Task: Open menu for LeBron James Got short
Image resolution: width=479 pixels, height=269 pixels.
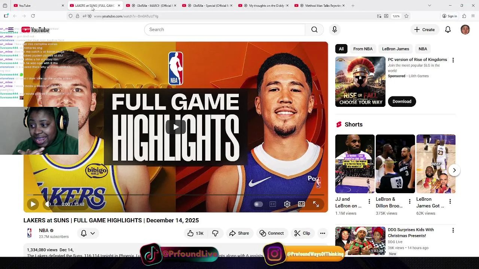Action: (450, 202)
